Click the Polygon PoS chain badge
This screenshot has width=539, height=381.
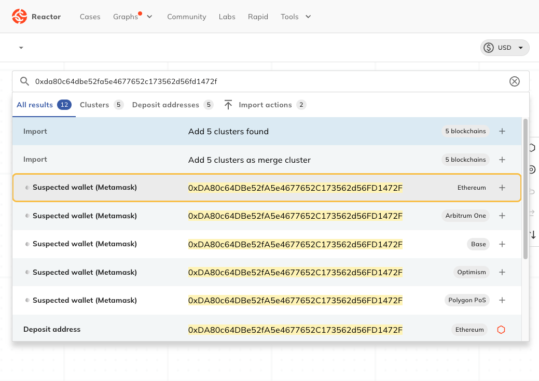(x=467, y=300)
